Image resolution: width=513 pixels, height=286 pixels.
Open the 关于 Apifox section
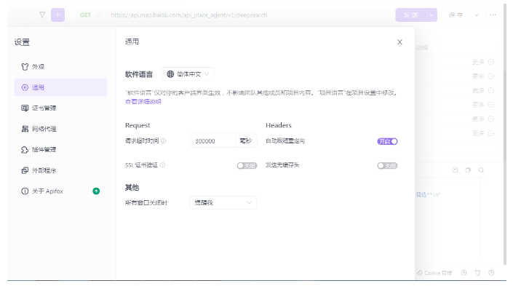pos(60,191)
